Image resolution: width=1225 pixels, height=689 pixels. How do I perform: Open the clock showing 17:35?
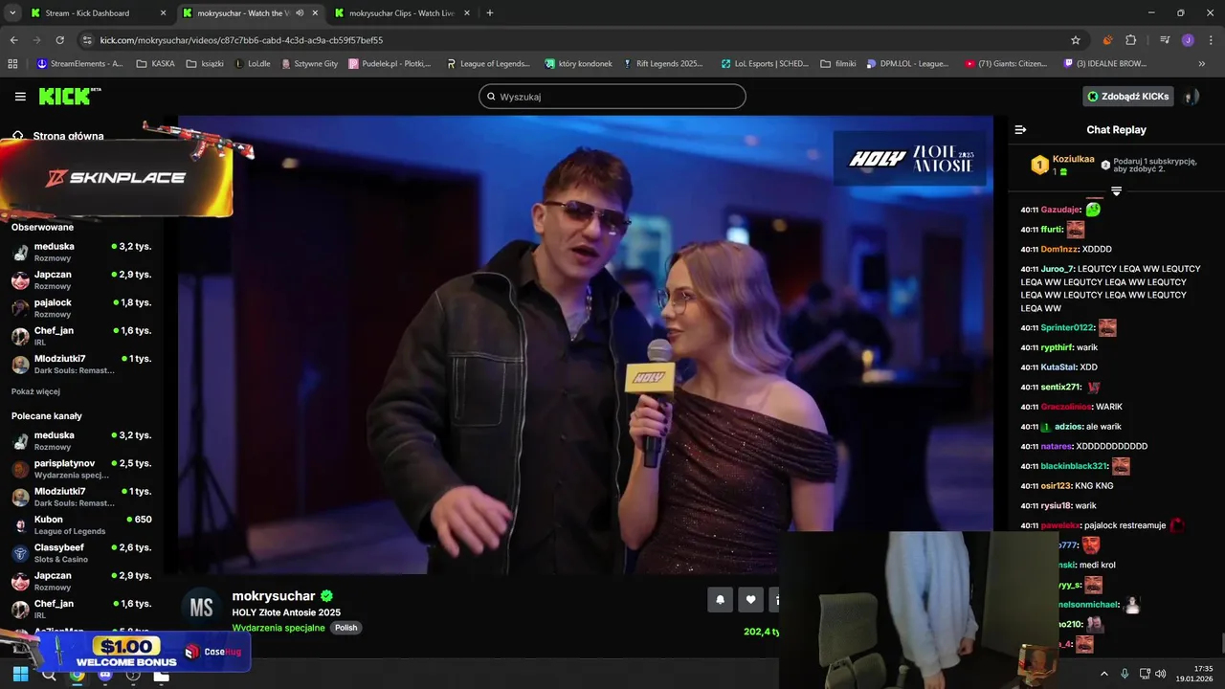[1195, 674]
